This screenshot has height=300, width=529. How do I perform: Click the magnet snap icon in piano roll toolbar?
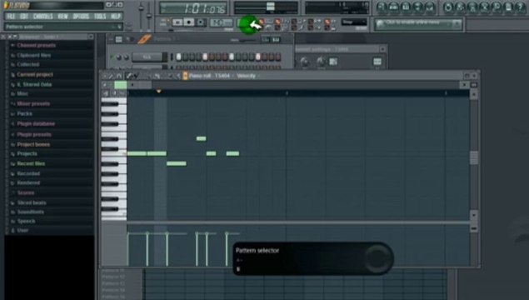119,76
